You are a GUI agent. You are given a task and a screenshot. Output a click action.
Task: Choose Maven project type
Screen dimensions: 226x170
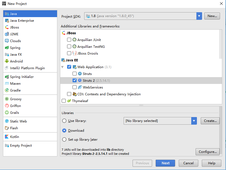click(30, 84)
